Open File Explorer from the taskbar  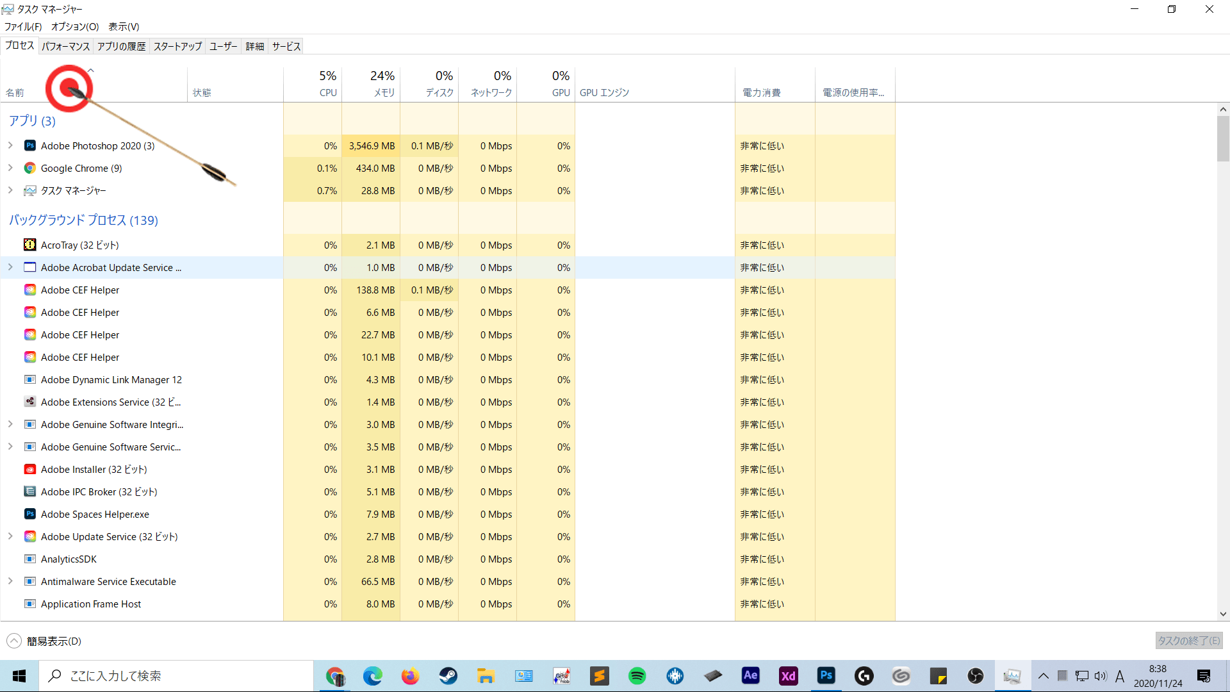[486, 676]
